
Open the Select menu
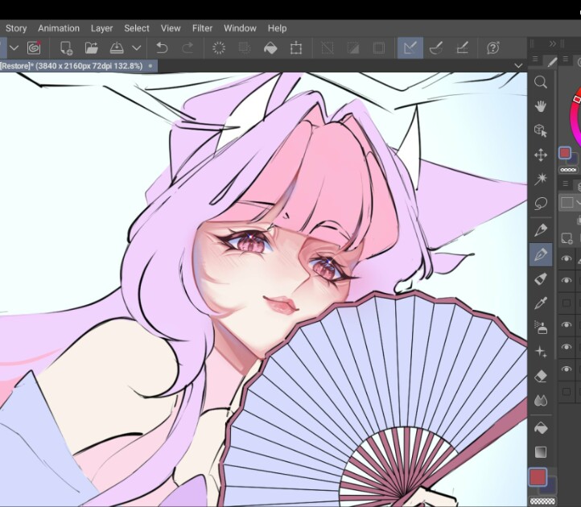[x=137, y=28]
